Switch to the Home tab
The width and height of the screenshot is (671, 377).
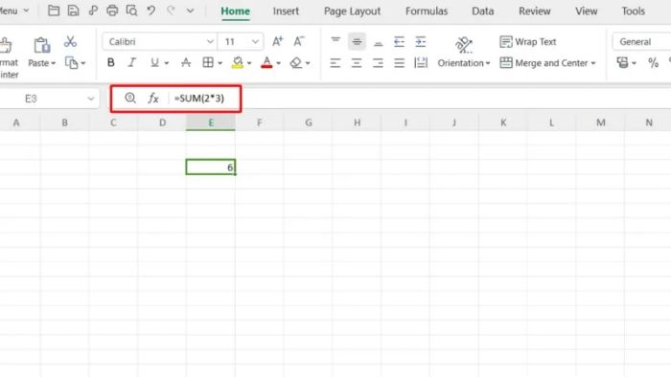tap(236, 11)
